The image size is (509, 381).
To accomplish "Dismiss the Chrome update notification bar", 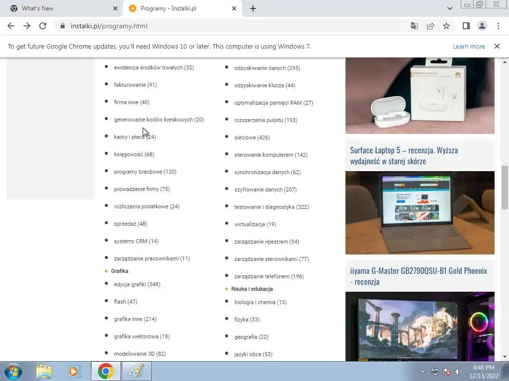I will (x=497, y=46).
